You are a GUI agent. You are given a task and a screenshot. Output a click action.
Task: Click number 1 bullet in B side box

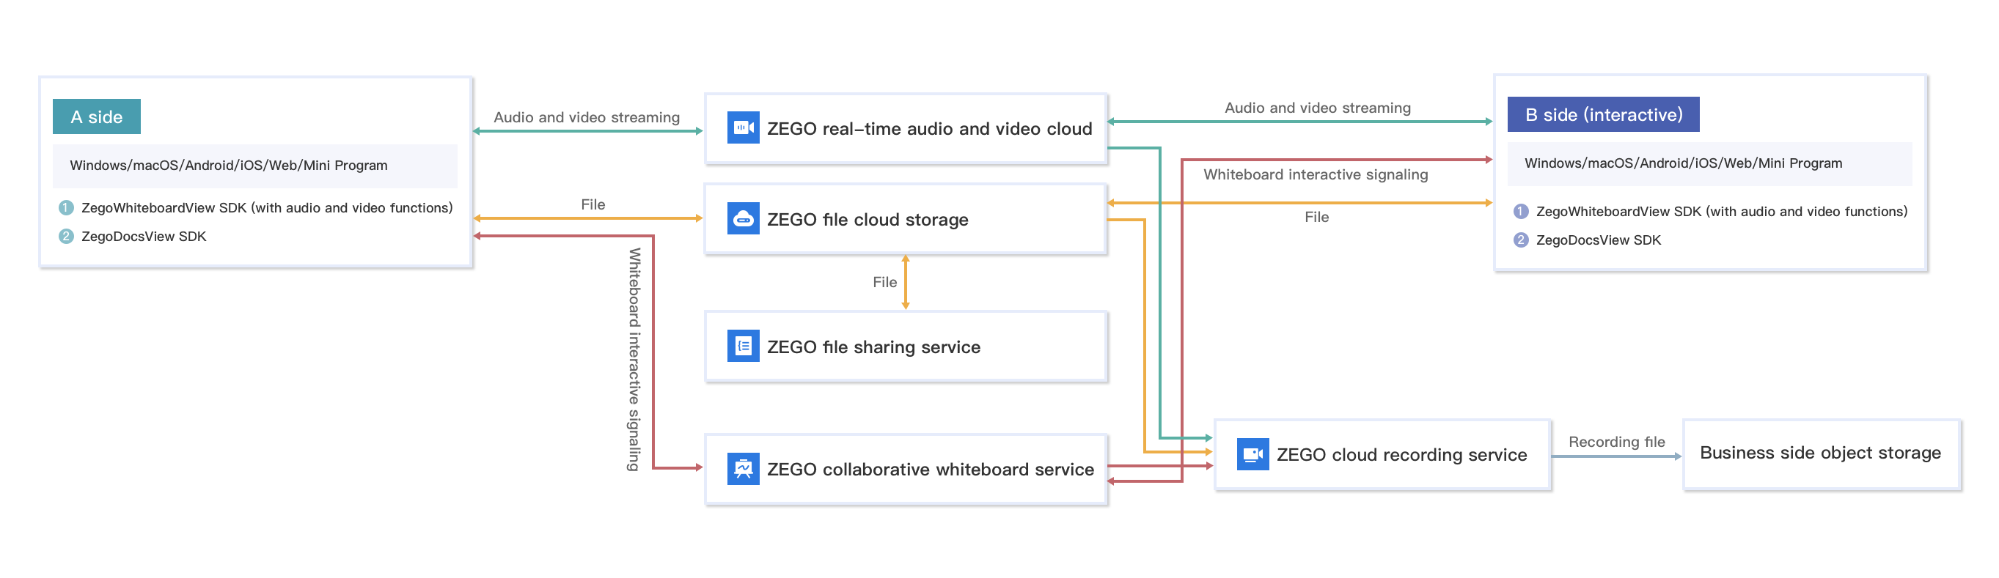(x=1521, y=212)
